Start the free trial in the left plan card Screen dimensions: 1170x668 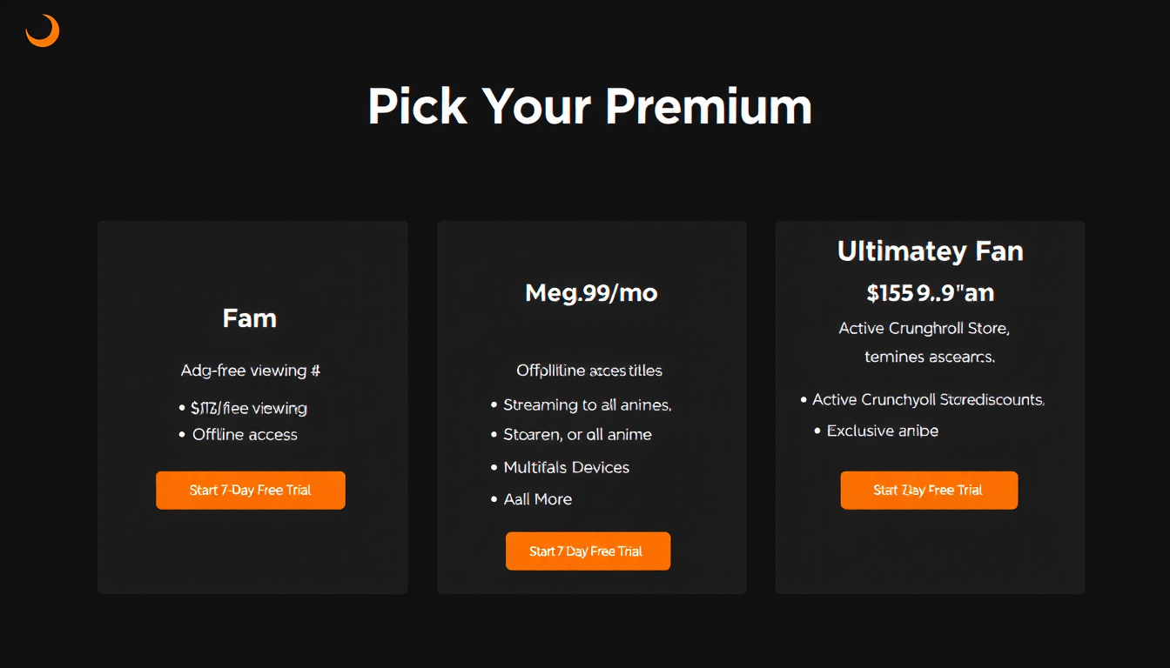point(251,491)
